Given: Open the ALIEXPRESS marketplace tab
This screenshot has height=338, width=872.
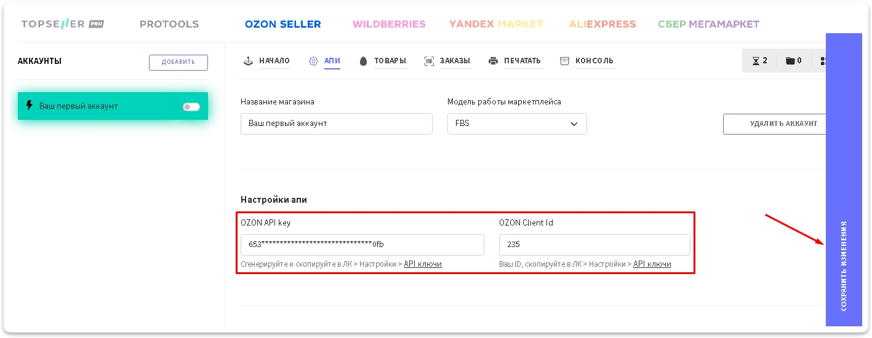Looking at the screenshot, I should point(602,25).
